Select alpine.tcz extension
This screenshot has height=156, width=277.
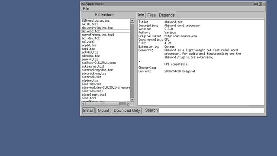[106, 81]
